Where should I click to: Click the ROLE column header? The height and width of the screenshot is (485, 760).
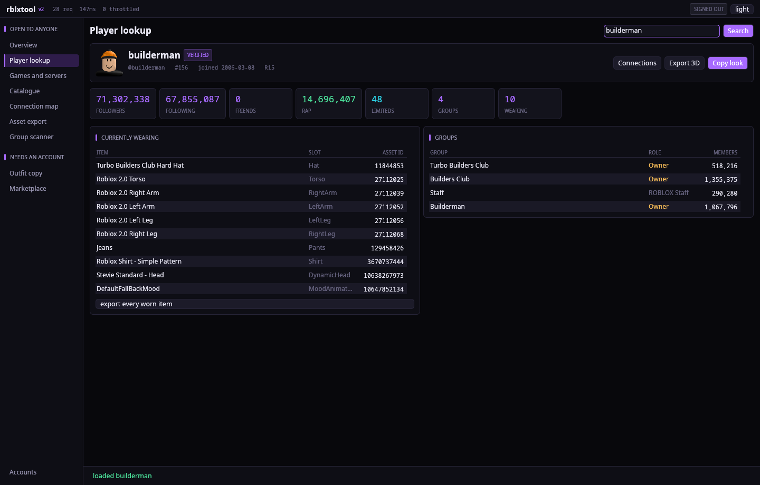click(x=654, y=153)
